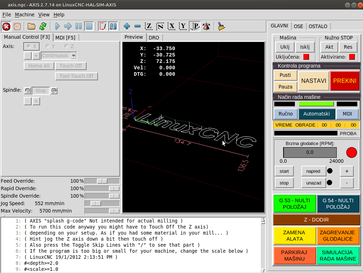Start spindle clockwise icon
The height and width of the screenshot is (273, 363).
pos(54,90)
